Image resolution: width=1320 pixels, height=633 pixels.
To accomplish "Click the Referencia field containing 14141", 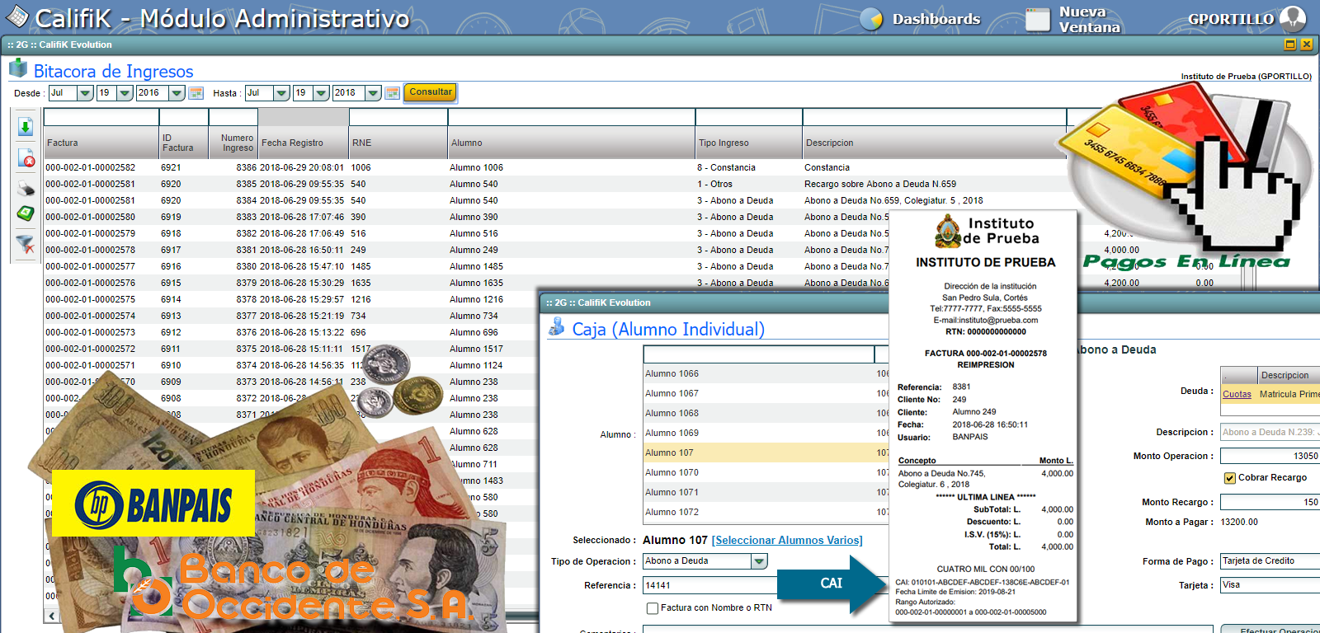I will (x=711, y=585).
